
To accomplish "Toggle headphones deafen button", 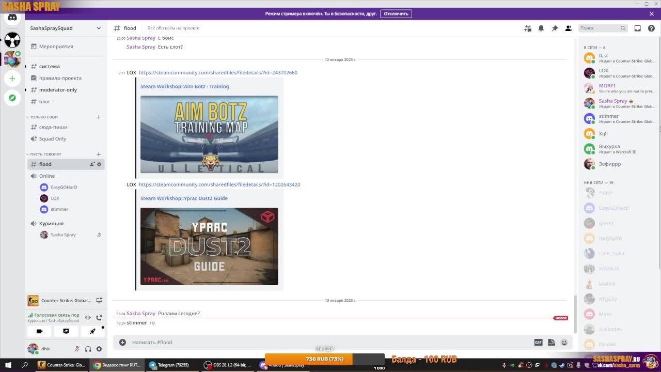I will 88,349.
